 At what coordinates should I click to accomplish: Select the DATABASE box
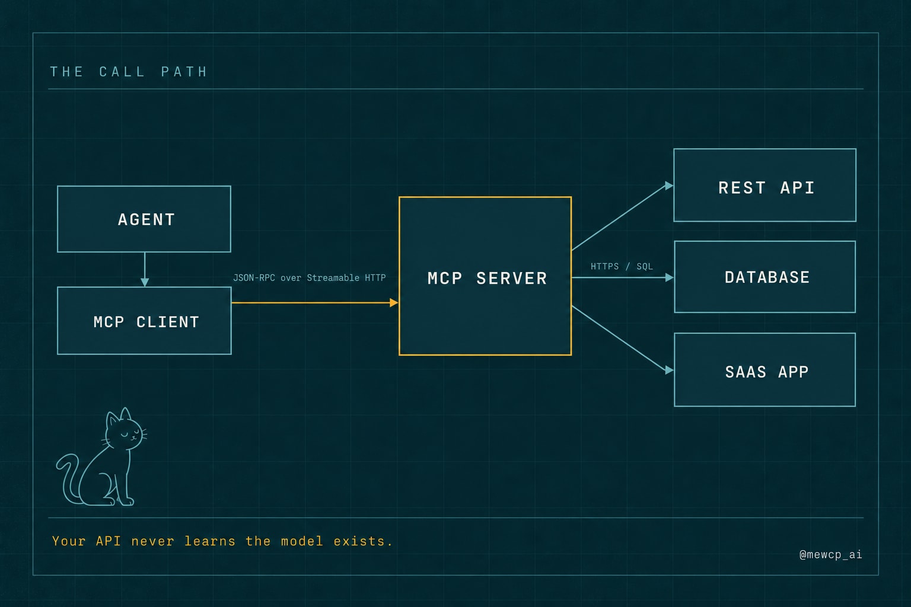tap(765, 277)
